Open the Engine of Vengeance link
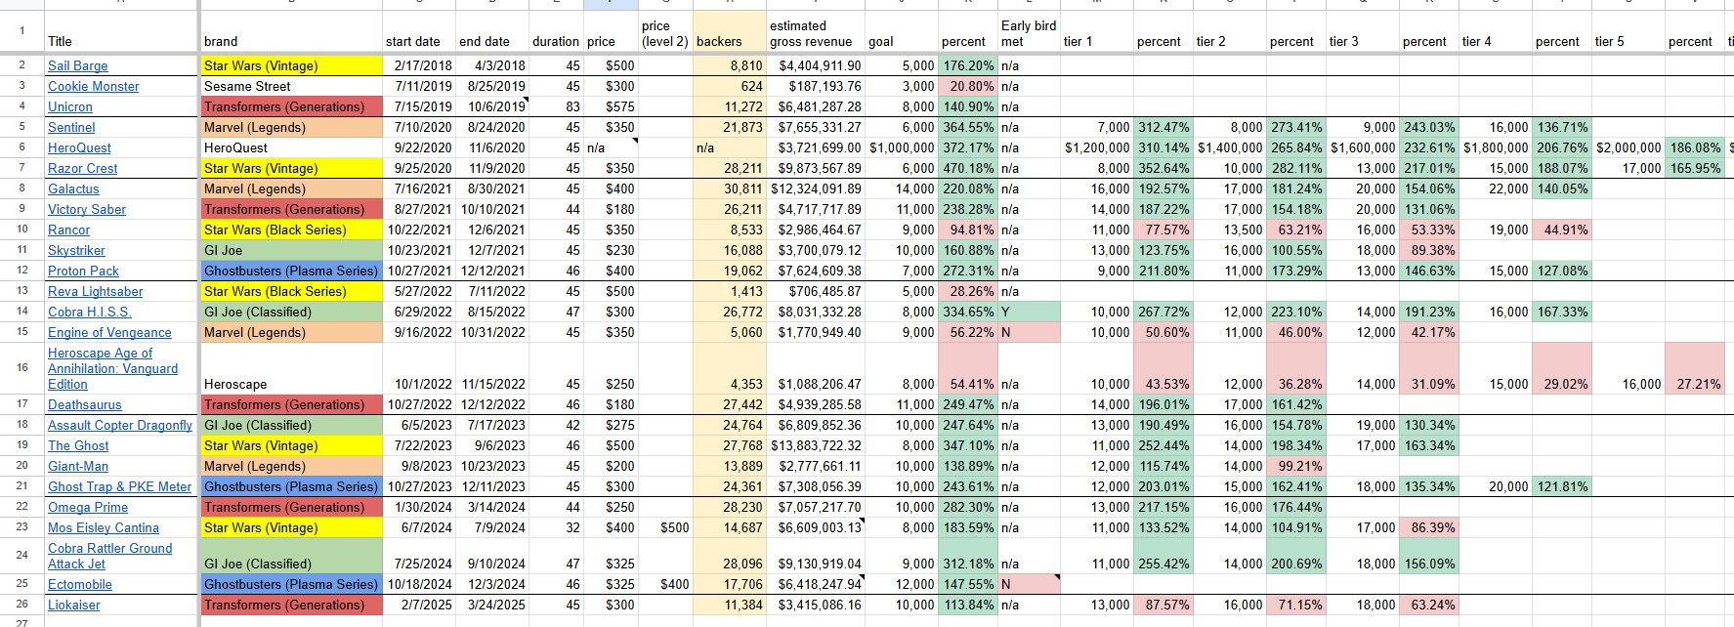Image resolution: width=1734 pixels, height=627 pixels. pos(109,332)
